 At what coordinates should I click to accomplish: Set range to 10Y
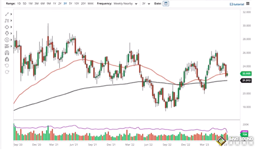(x=77, y=3)
